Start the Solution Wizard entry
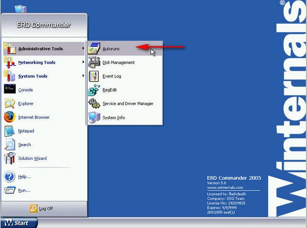The image size is (307, 228). pos(44,158)
